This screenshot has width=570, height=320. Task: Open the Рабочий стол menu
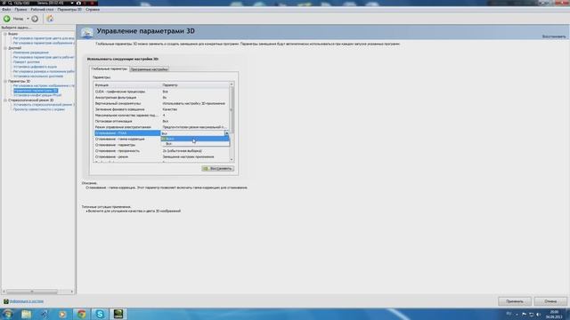coord(42,10)
